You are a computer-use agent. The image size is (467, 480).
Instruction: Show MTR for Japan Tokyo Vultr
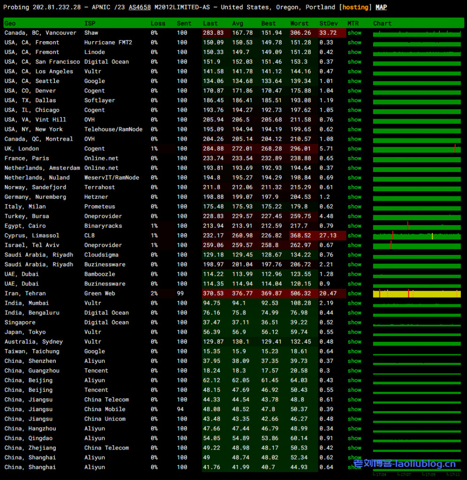tap(354, 332)
